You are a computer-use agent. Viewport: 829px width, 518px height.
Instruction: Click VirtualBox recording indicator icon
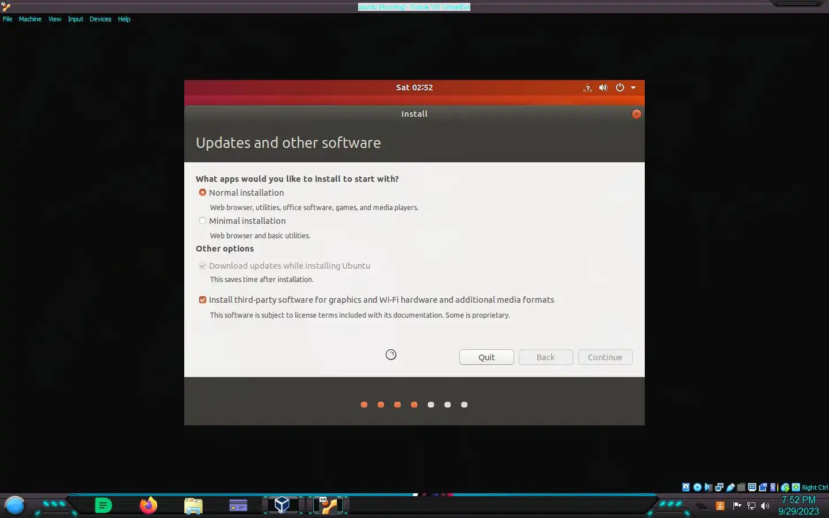[x=763, y=487]
